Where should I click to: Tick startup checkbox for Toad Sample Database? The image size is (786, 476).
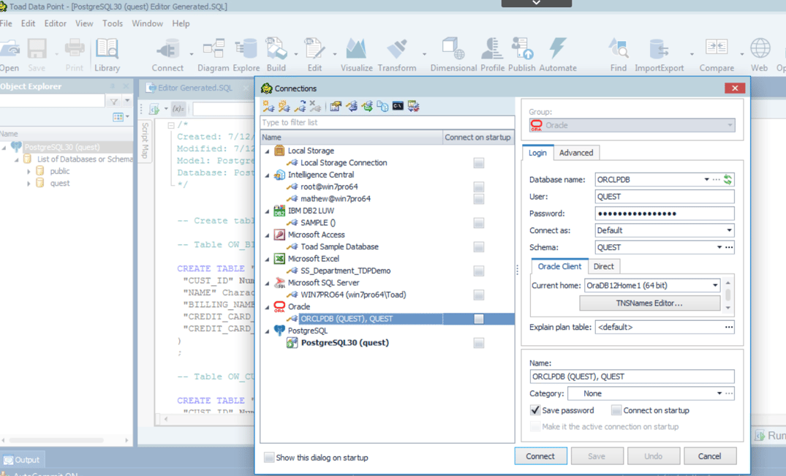[x=479, y=247]
